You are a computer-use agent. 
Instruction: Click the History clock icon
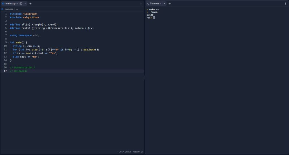(142, 152)
